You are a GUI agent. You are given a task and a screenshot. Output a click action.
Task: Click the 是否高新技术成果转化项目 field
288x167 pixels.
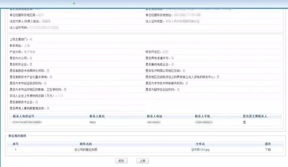(x=29, y=71)
